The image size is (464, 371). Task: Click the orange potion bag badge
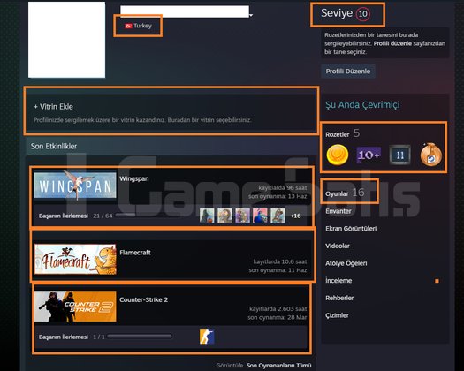pos(431,154)
